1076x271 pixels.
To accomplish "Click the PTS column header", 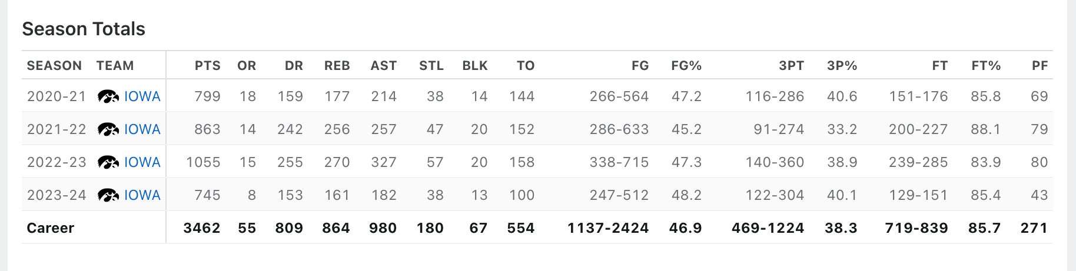I will click(x=207, y=66).
